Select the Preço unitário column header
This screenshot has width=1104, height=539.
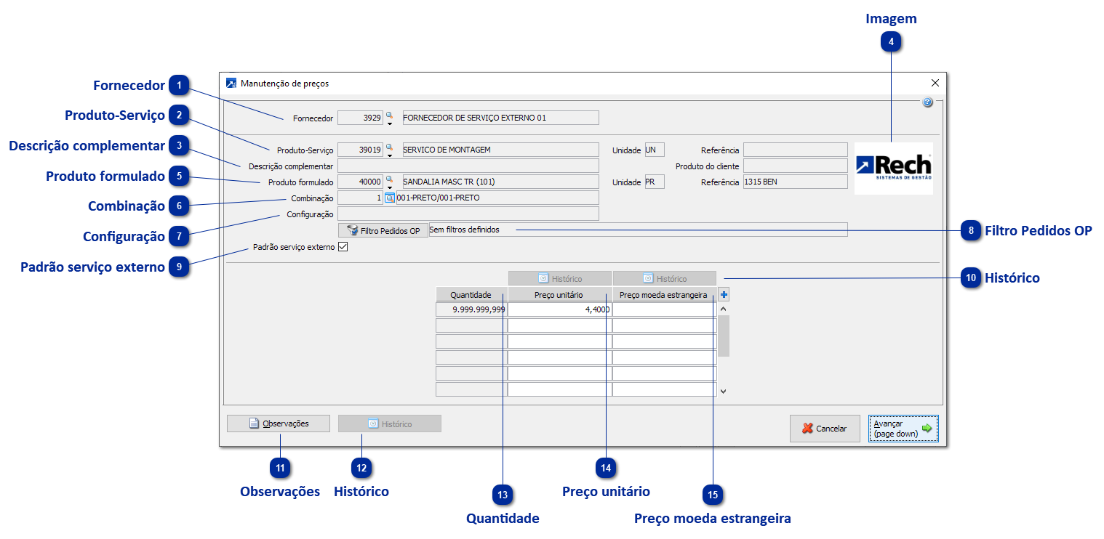tap(560, 294)
